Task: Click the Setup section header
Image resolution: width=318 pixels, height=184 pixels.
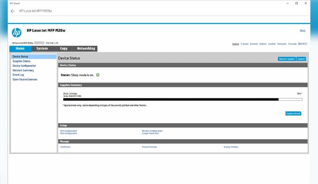Action: (183, 125)
